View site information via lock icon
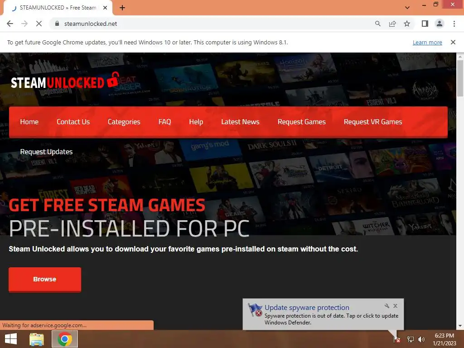The width and height of the screenshot is (464, 348). (x=57, y=24)
